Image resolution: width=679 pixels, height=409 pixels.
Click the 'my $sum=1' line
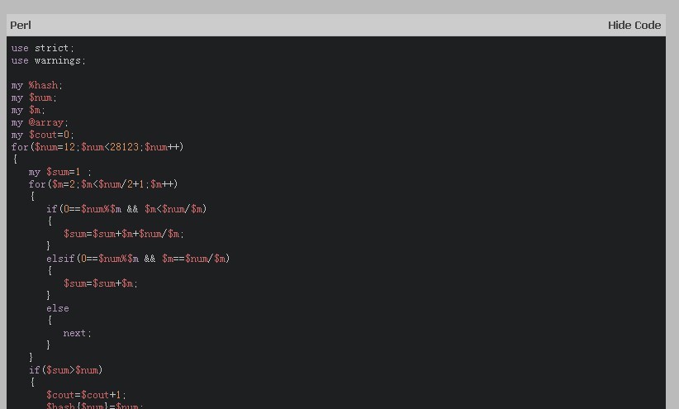(59, 172)
